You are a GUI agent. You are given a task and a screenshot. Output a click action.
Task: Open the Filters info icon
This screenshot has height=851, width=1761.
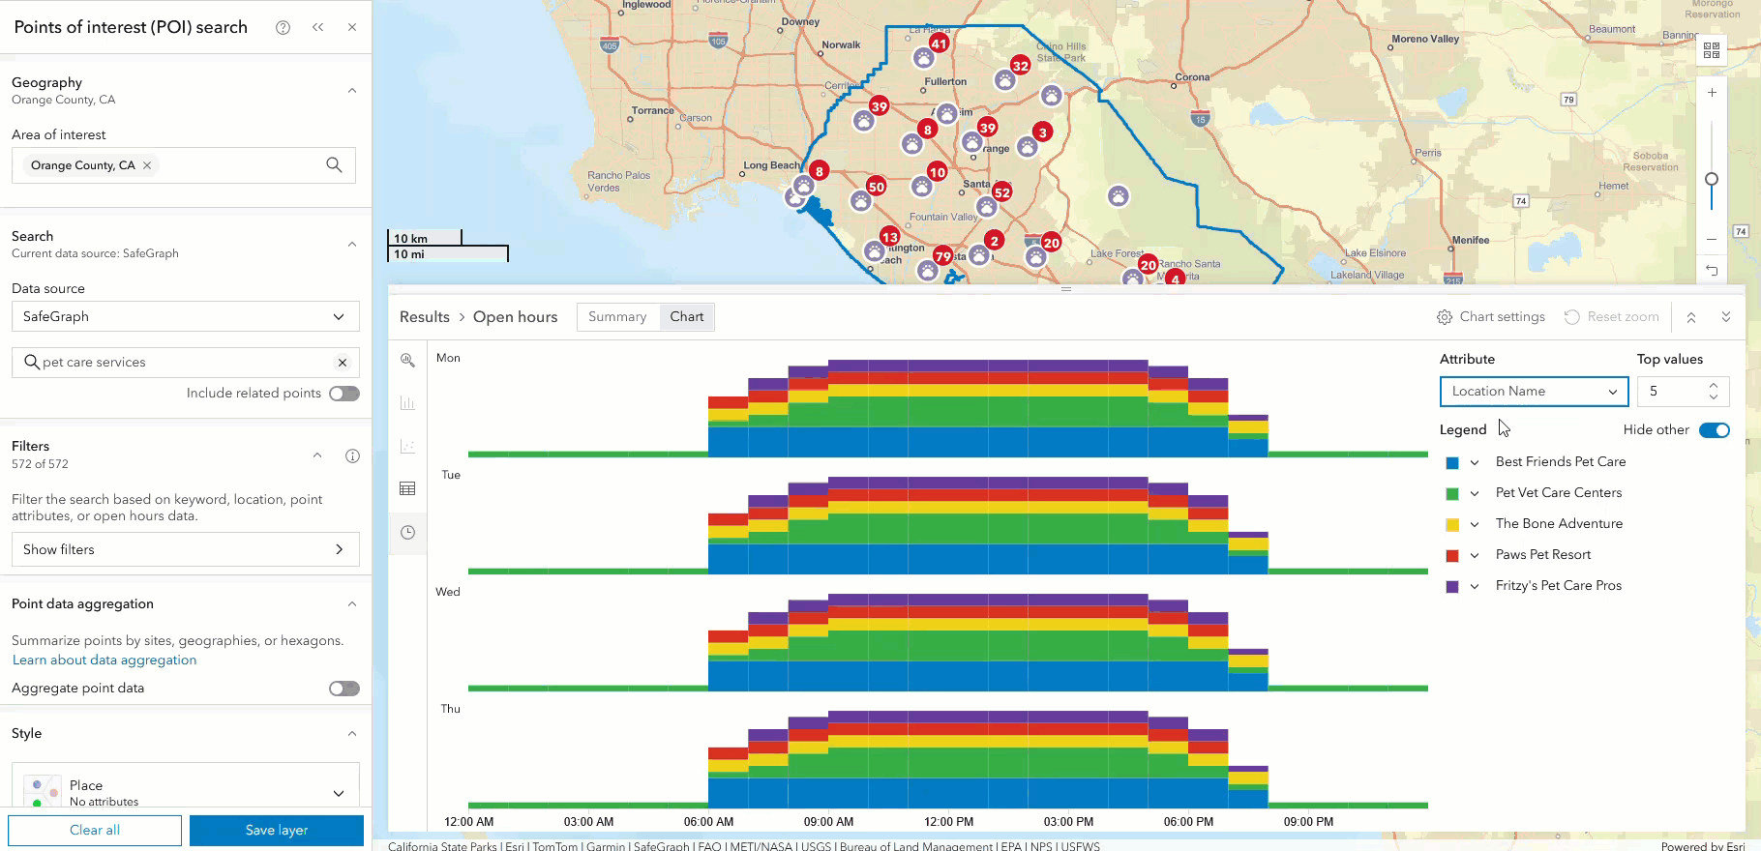tap(352, 455)
